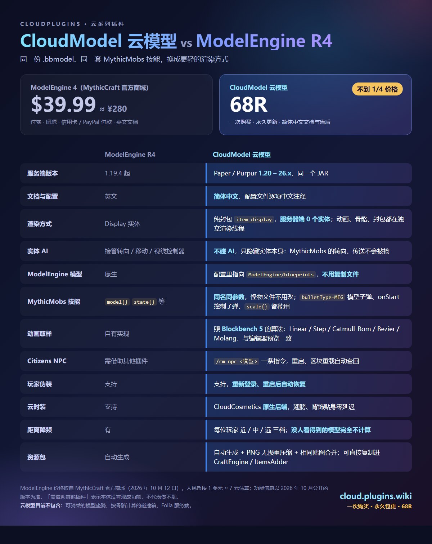
Task: Select the ModelEngine R4 column header
Action: (130, 155)
